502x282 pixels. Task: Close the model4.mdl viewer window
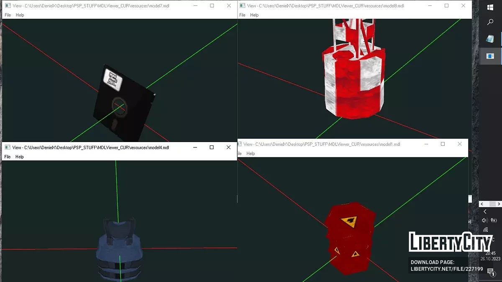[x=228, y=147]
